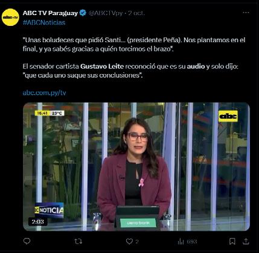The height and width of the screenshot is (253, 259).
Task: Follow the abc.com.py/tv link
Action: [44, 93]
